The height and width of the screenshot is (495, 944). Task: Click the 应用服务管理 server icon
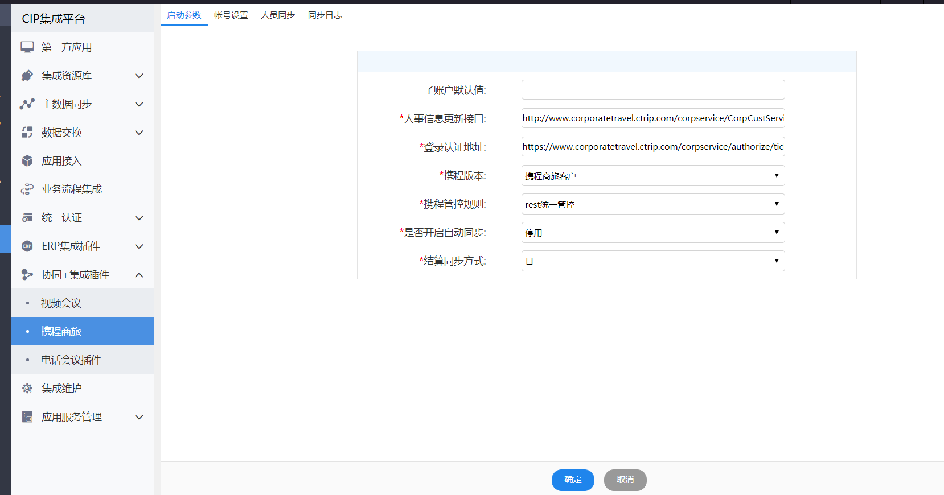pyautogui.click(x=27, y=417)
